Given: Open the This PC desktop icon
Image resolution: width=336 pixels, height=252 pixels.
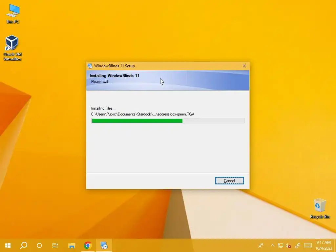Looking at the screenshot, I should (x=13, y=14).
